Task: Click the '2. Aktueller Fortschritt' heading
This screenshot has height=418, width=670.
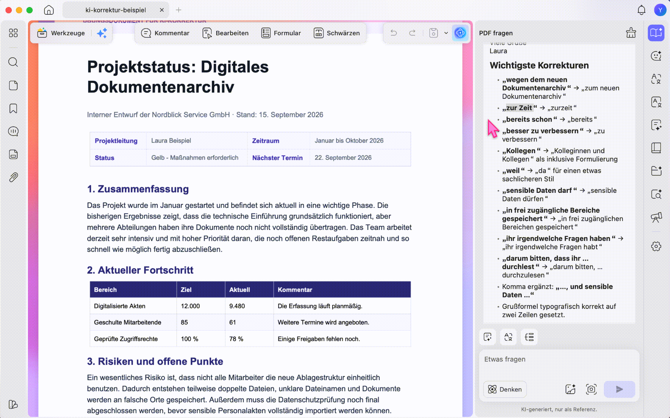Action: 140,270
